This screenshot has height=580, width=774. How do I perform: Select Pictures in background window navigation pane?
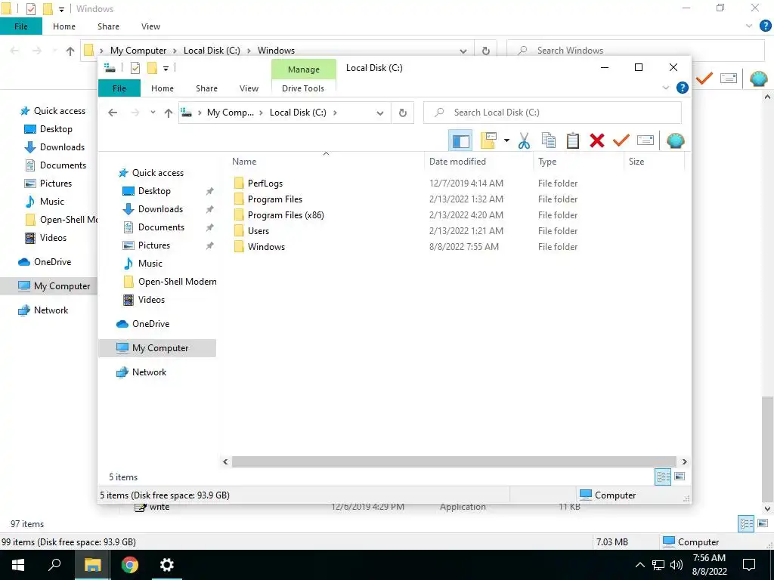point(56,184)
